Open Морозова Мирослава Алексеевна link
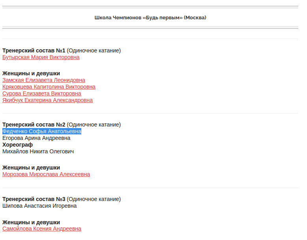The image size is (307, 240). pyautogui.click(x=46, y=174)
